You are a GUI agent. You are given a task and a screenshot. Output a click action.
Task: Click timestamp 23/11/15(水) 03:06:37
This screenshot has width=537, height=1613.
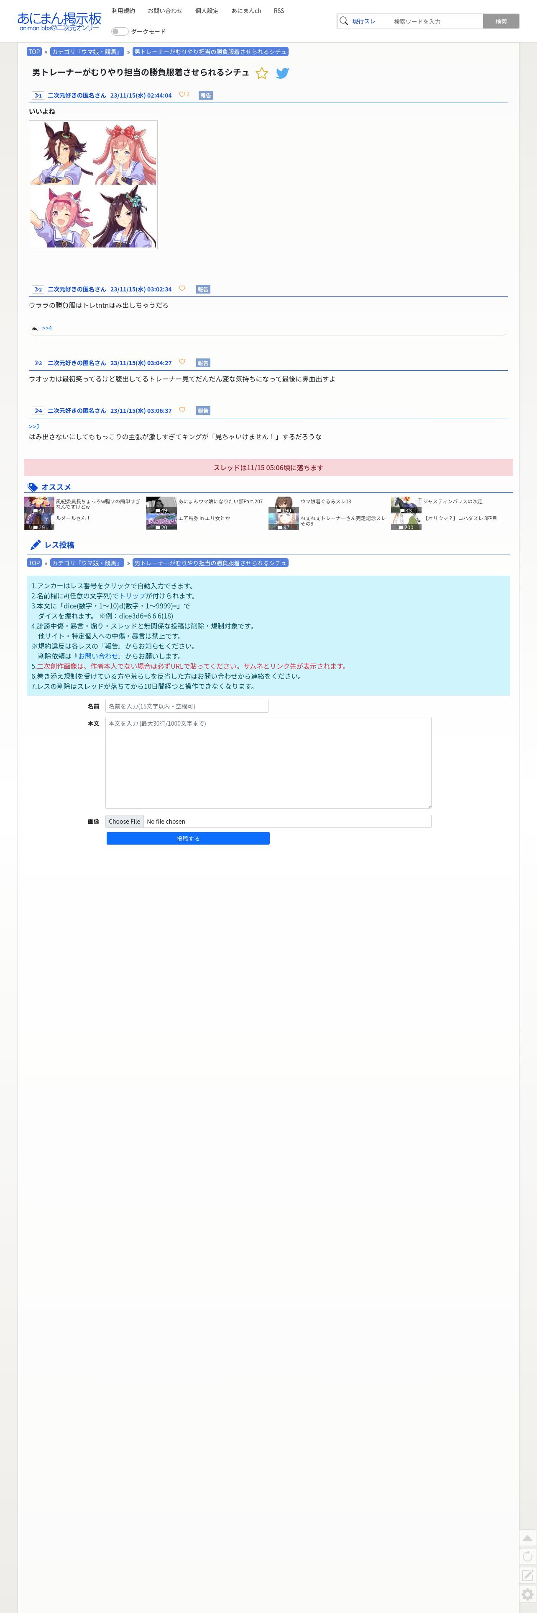coord(141,411)
